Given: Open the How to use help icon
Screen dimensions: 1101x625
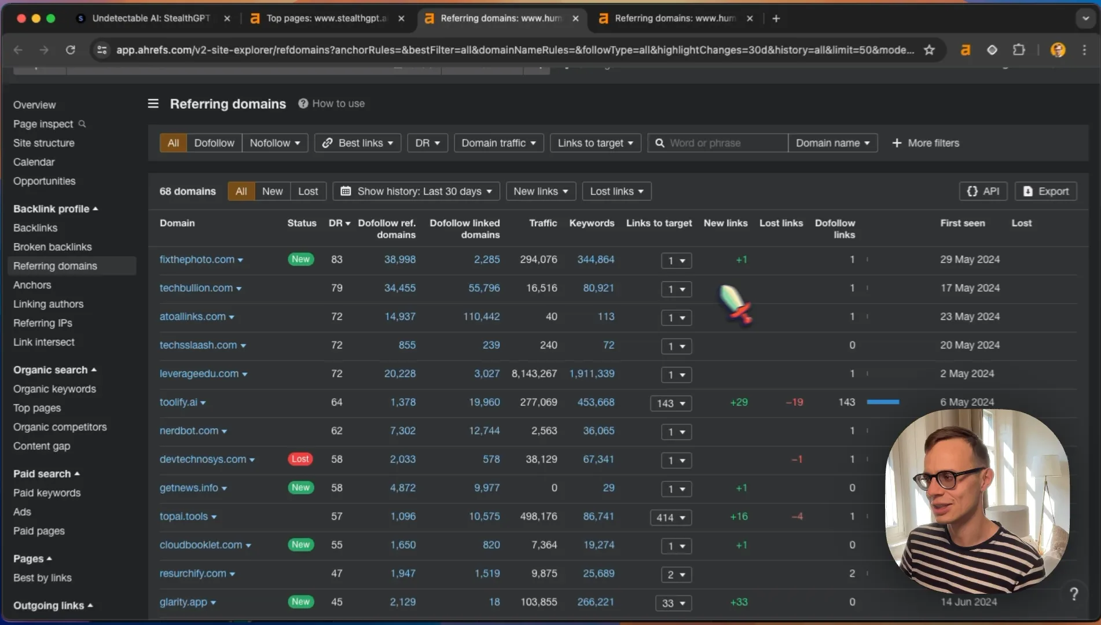Looking at the screenshot, I should pos(303,104).
